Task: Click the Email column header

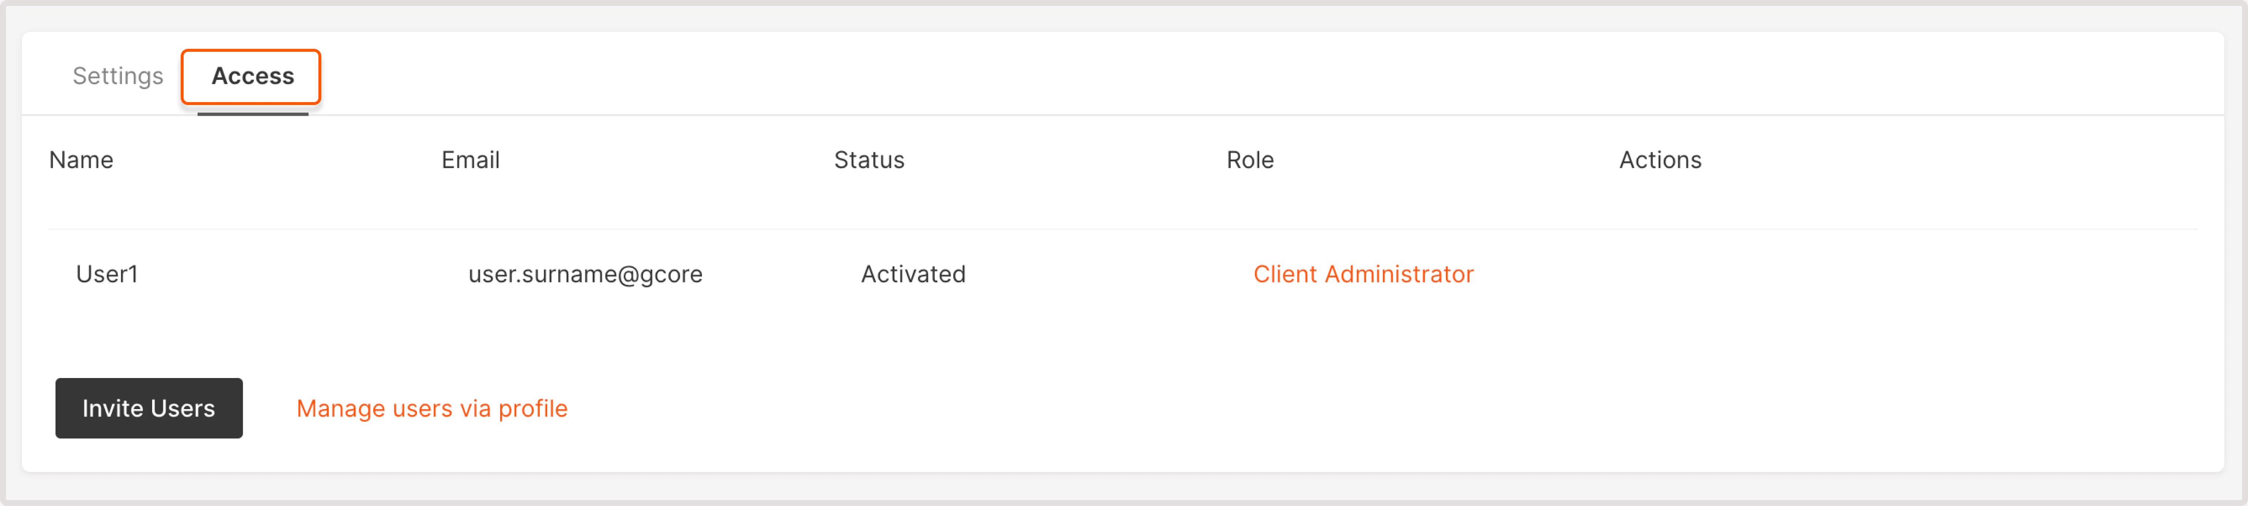Action: 470,160
